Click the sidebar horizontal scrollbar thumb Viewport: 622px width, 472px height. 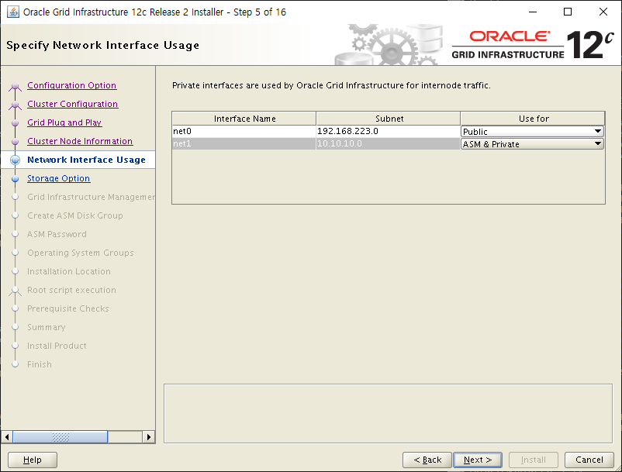tap(60, 437)
